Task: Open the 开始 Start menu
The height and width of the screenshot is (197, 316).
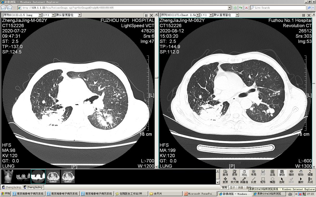Action: [6, 194]
